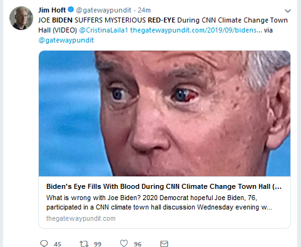Open Jim Hoft's display name link
Screen dimensions: 301x247
pos(52,10)
